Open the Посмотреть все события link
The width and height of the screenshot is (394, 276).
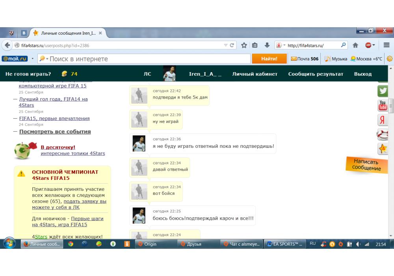tap(55, 132)
